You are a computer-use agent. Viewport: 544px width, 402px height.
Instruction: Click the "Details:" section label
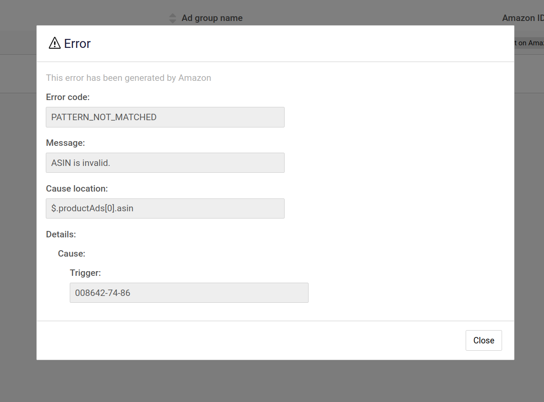point(61,234)
